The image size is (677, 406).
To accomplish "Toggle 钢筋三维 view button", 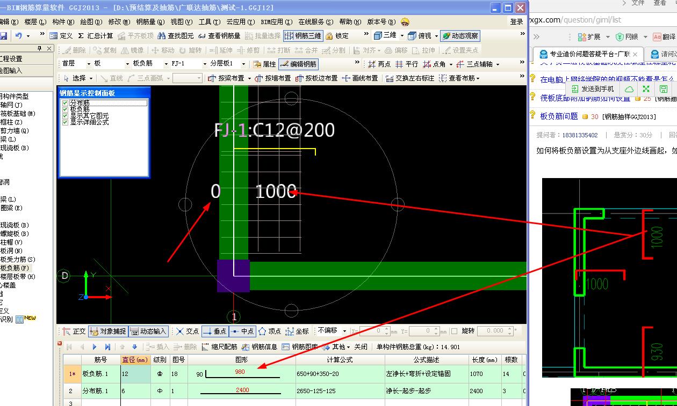I will coord(303,36).
